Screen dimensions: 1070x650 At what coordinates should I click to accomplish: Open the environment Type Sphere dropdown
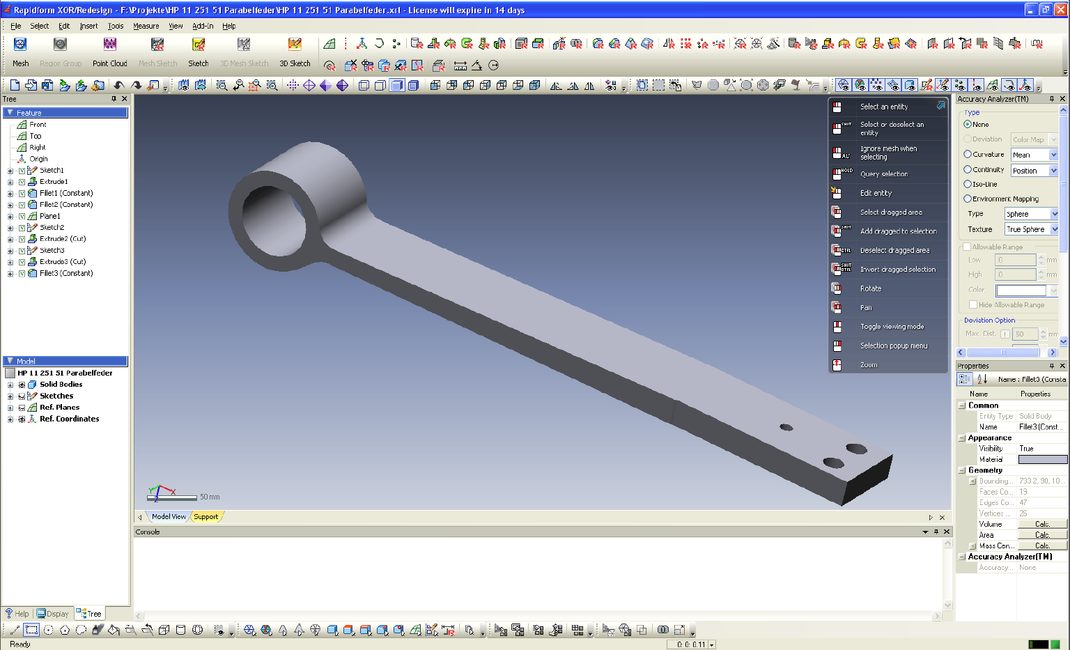click(x=1032, y=214)
